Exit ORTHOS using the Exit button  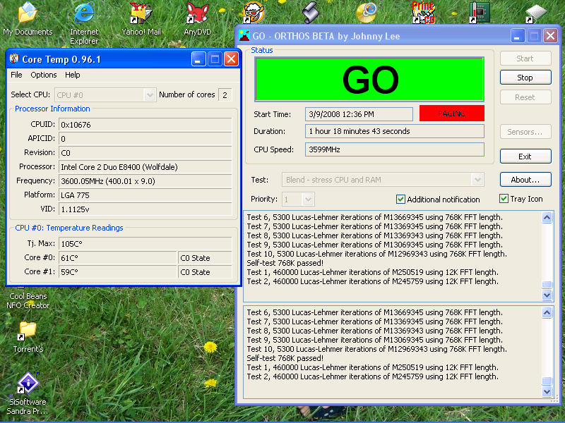(x=525, y=156)
